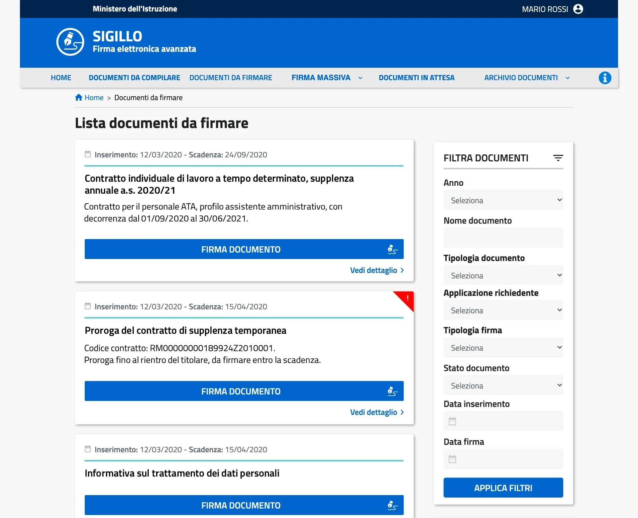Sign the Contratto individuale di lavoro document
This screenshot has height=518, width=638.
244,249
